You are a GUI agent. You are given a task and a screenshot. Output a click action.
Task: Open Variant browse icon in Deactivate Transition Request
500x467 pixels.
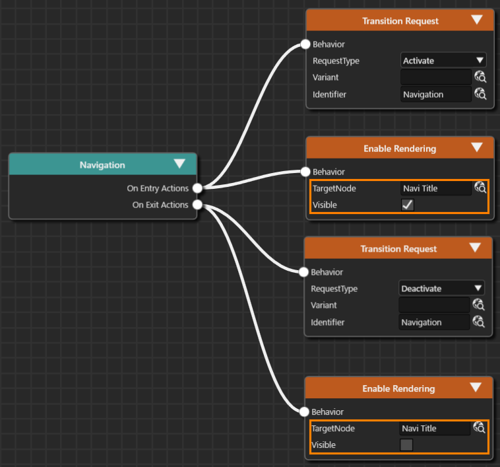click(478, 305)
